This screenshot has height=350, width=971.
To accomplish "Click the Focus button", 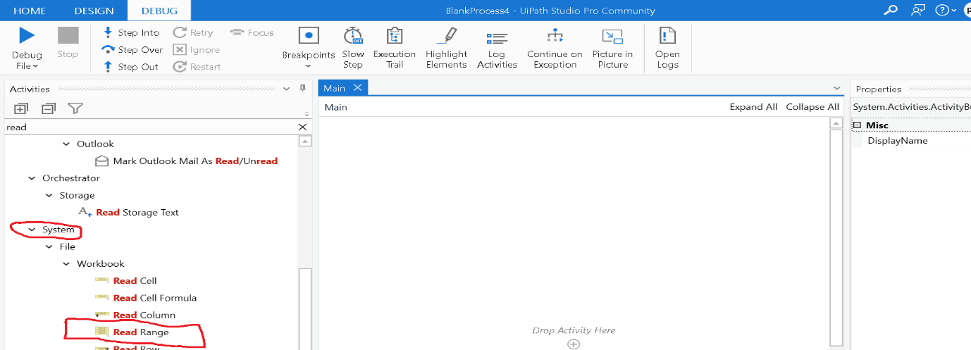I will pyautogui.click(x=252, y=32).
